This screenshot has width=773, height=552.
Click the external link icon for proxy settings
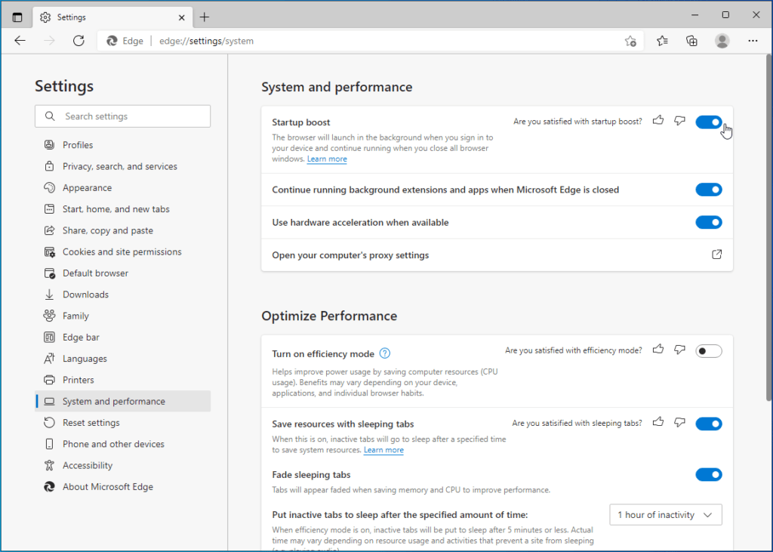click(716, 254)
